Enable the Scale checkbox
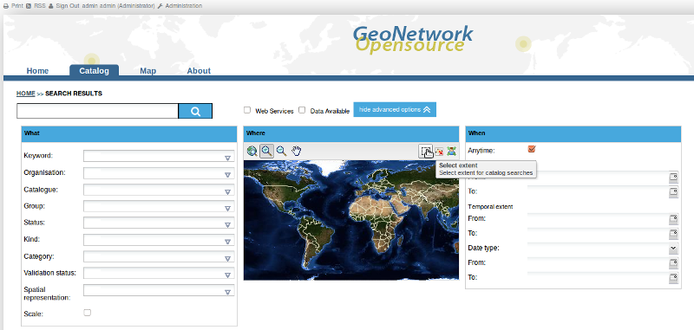The image size is (694, 330). tap(88, 313)
